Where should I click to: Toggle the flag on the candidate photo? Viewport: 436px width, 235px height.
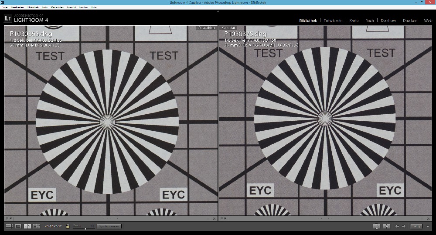point(221,218)
